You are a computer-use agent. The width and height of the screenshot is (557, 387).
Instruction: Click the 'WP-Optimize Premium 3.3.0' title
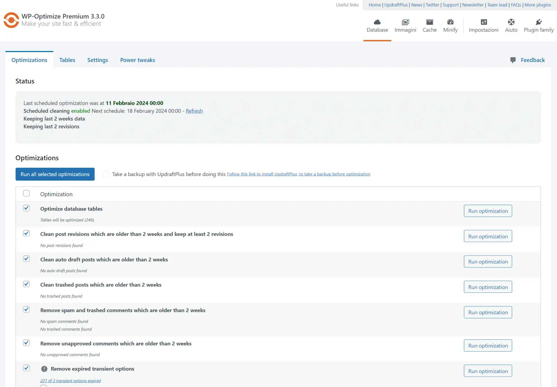pos(63,16)
